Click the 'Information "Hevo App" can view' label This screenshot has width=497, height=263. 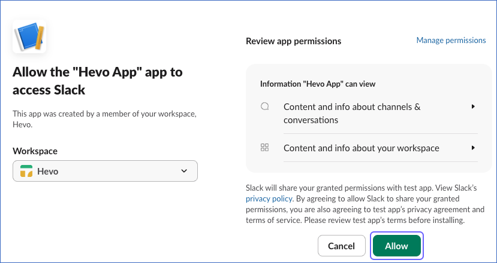pyautogui.click(x=318, y=84)
